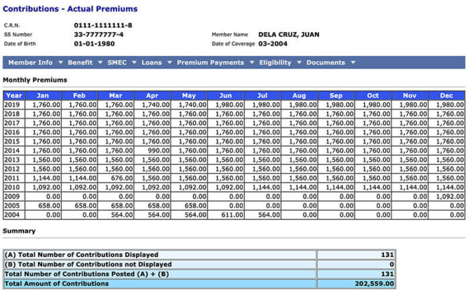Click the Sep column header
The height and width of the screenshot is (295, 469).
coord(336,96)
